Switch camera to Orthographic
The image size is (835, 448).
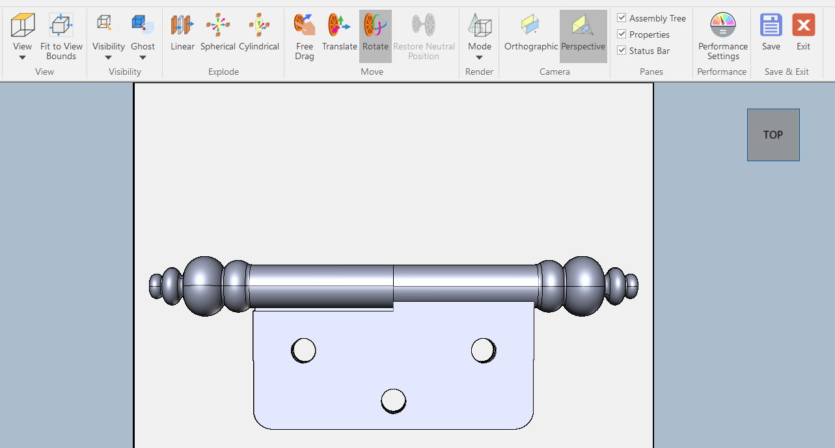coord(530,26)
